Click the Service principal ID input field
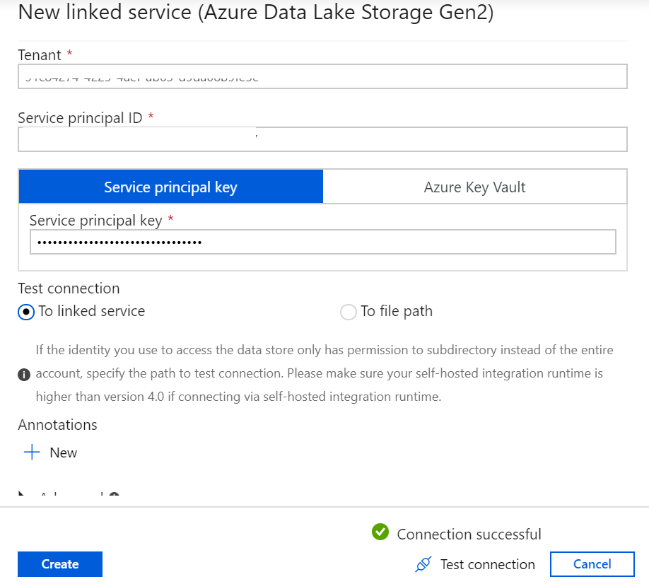The width and height of the screenshot is (649, 584). [322, 139]
